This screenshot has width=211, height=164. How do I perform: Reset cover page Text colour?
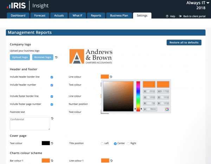52,143
